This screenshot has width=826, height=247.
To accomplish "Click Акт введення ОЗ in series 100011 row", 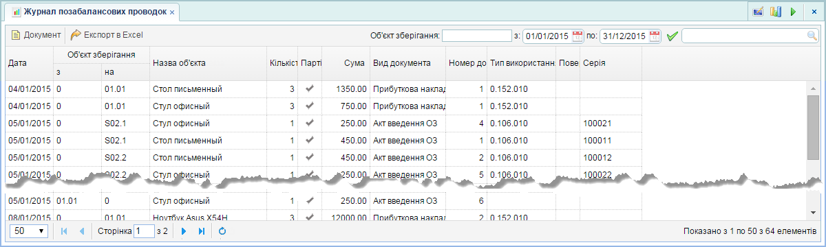I will 405,141.
